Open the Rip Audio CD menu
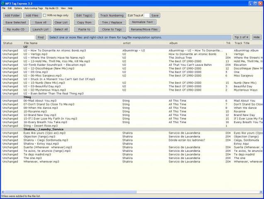Image resolution: width=264 pixels, height=199 pixels. (x=52, y=8)
